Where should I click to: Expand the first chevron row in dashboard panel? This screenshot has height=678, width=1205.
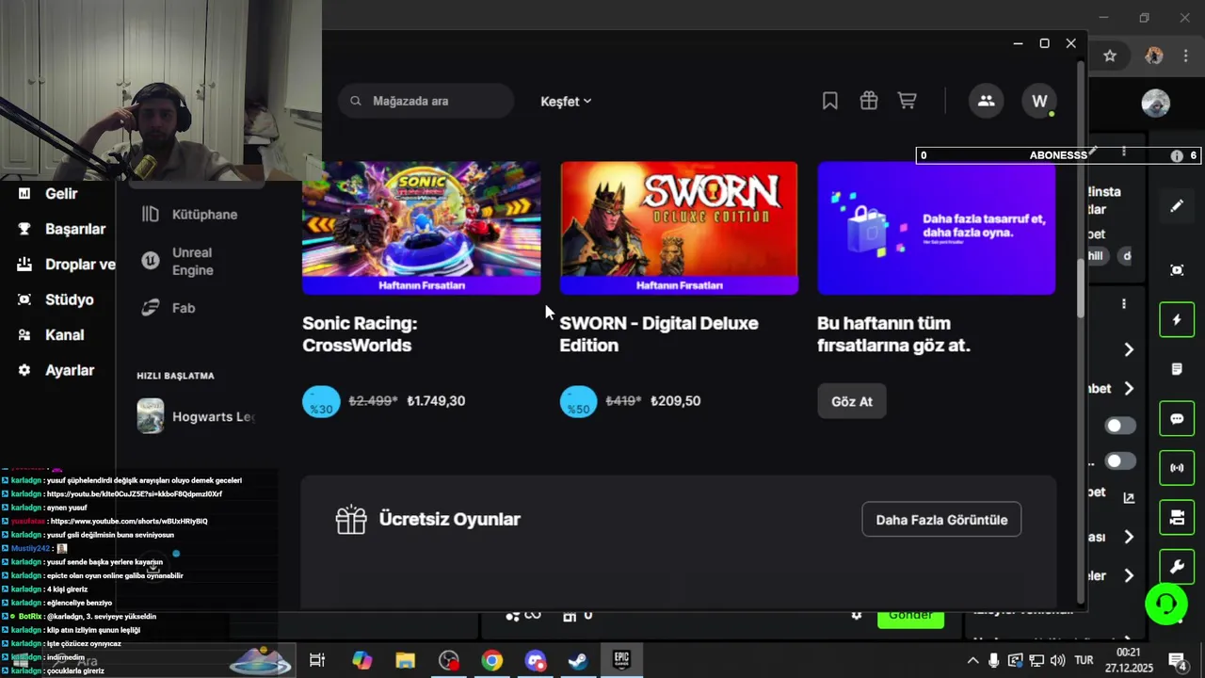point(1129,349)
